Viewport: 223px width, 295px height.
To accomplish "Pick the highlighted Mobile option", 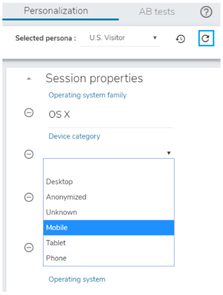I will click(x=109, y=227).
